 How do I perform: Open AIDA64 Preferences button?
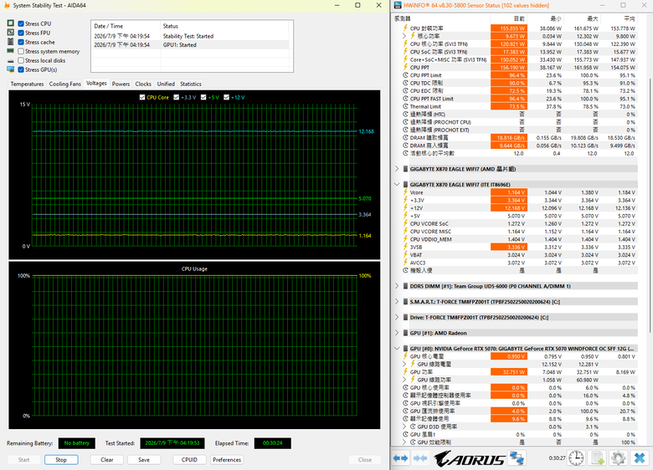[x=227, y=460]
